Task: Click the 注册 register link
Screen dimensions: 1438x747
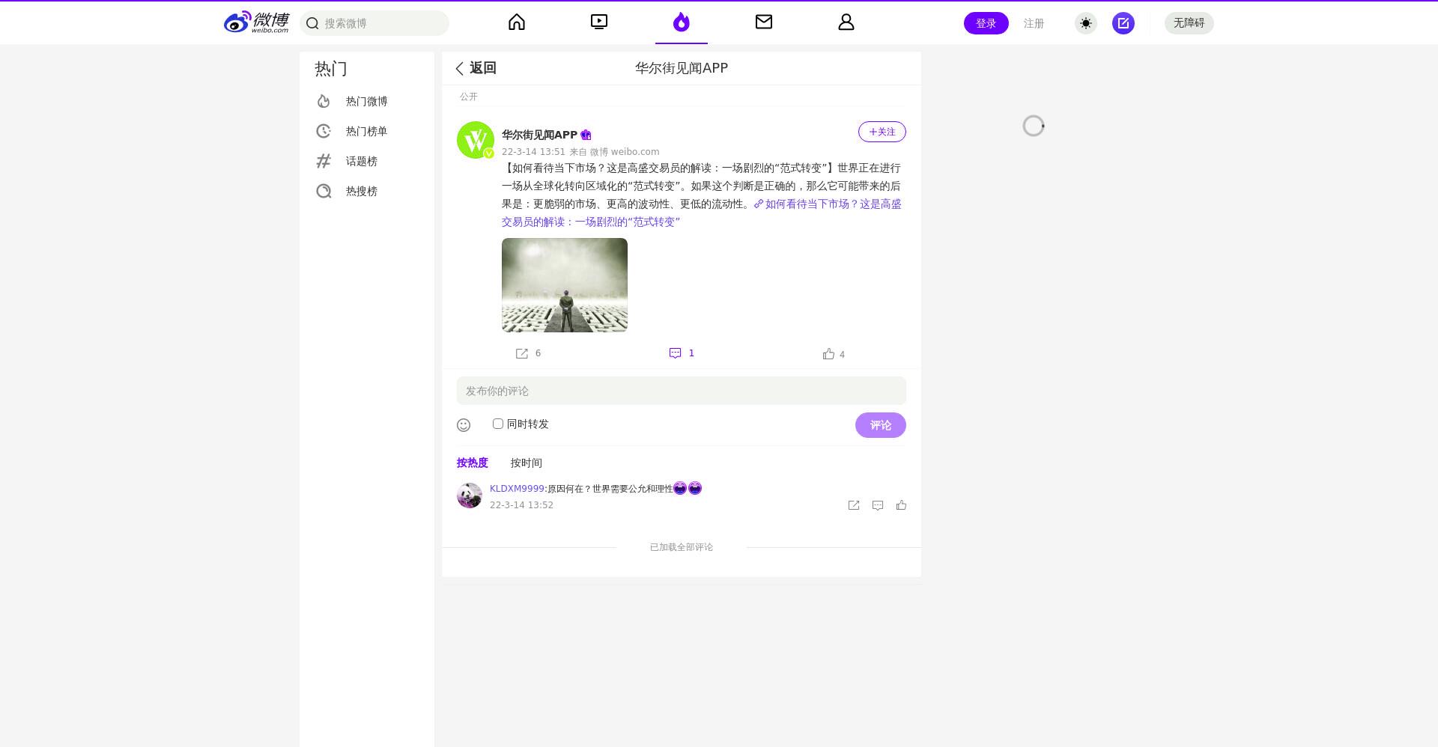Action: 1034,23
